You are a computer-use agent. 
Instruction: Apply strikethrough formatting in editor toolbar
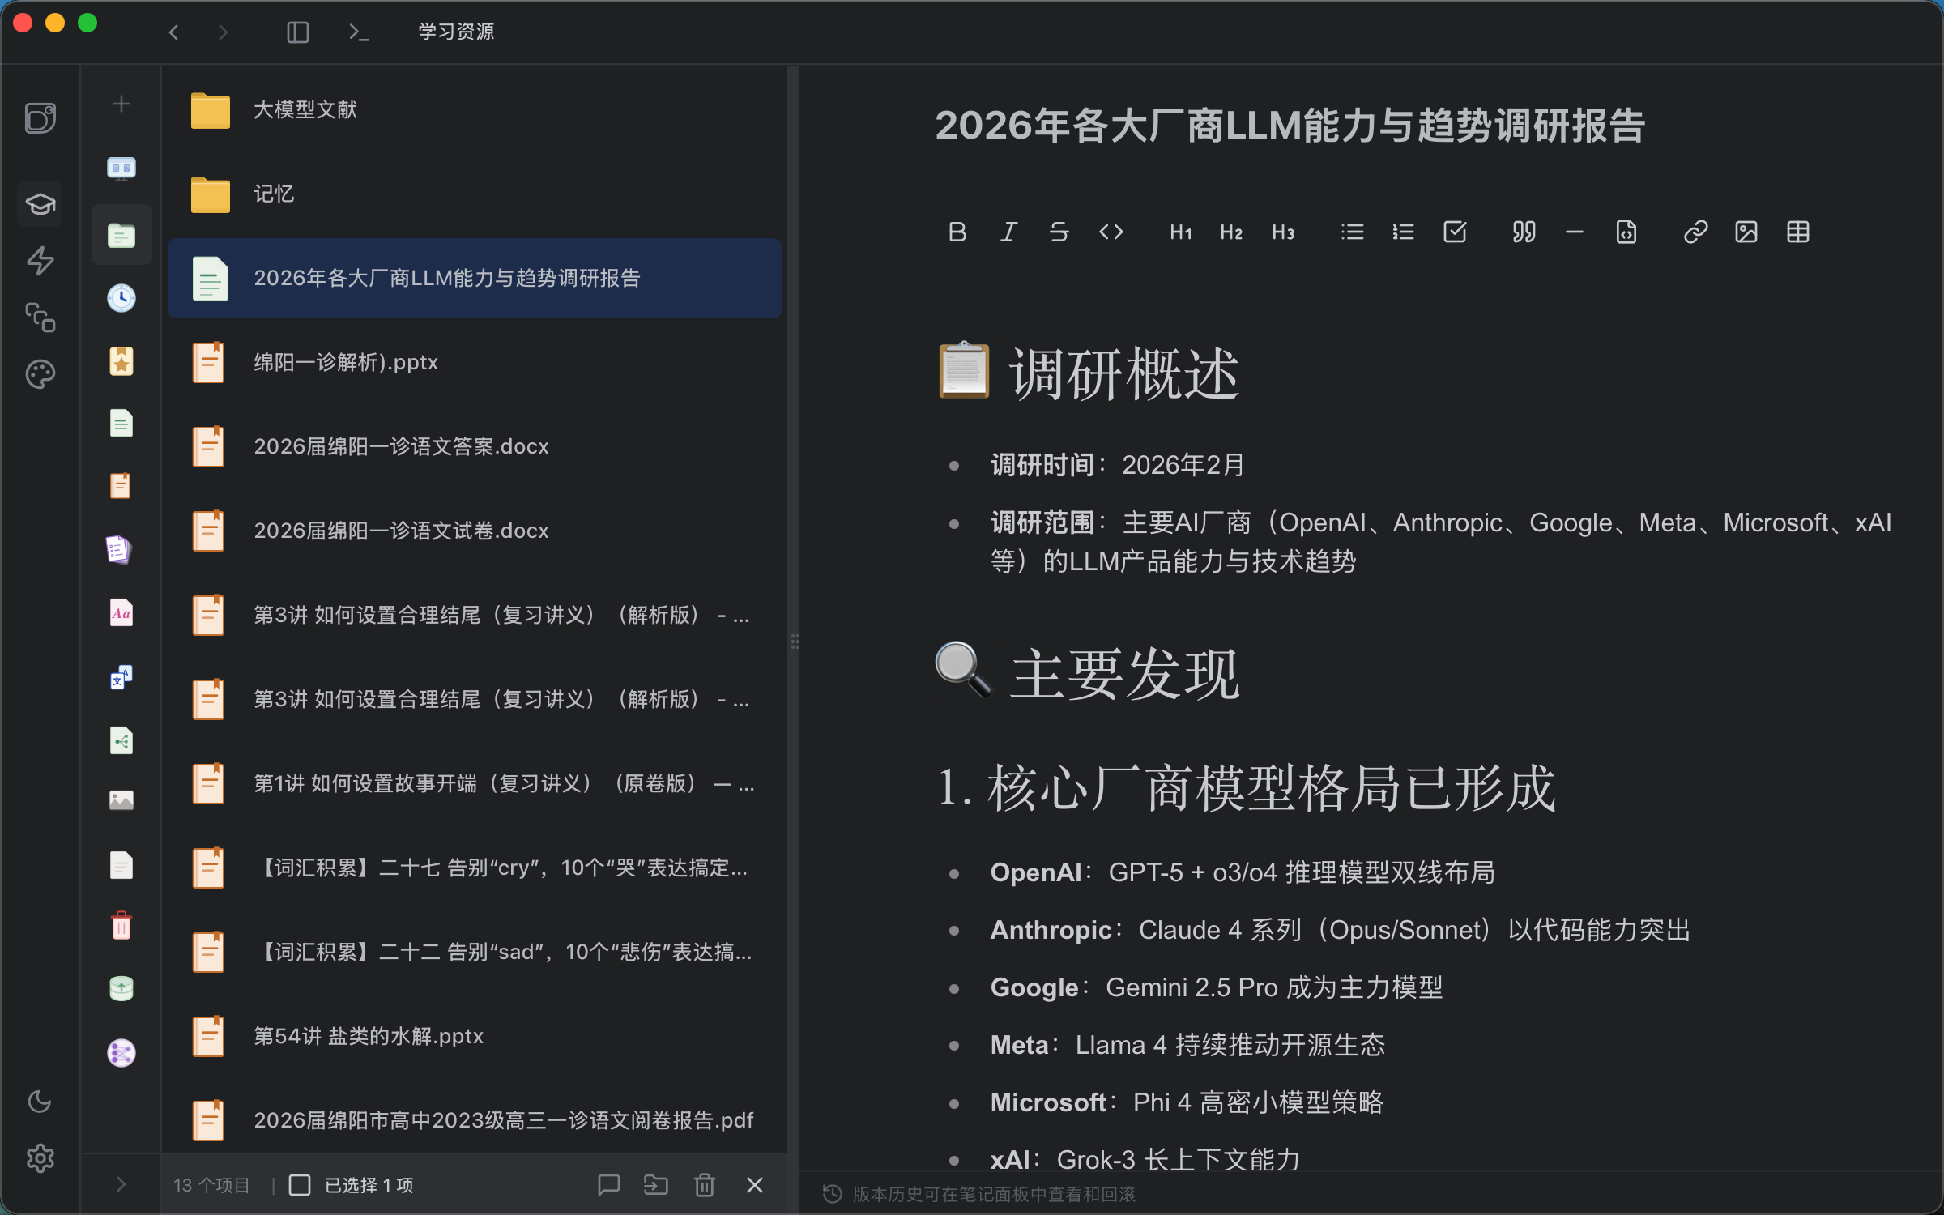tap(1059, 232)
